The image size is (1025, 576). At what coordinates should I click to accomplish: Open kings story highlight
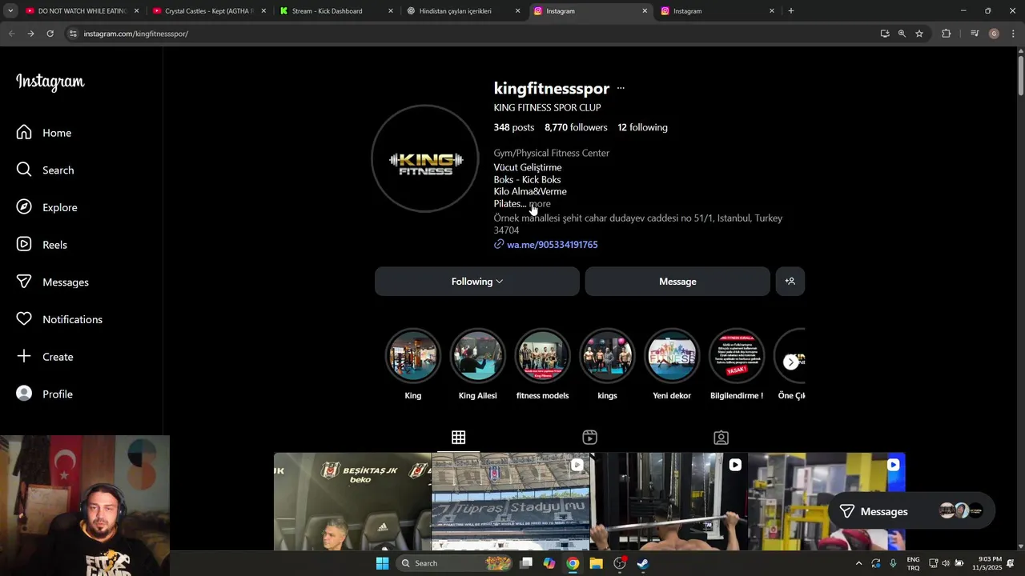pos(607,356)
